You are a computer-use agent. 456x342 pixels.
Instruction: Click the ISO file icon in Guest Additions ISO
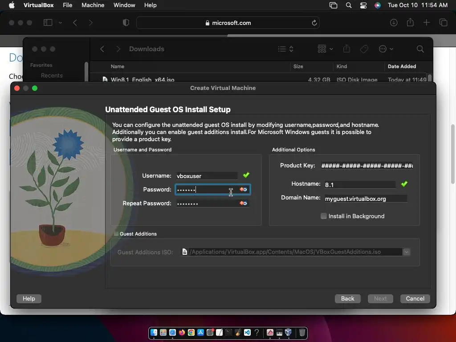(x=185, y=252)
